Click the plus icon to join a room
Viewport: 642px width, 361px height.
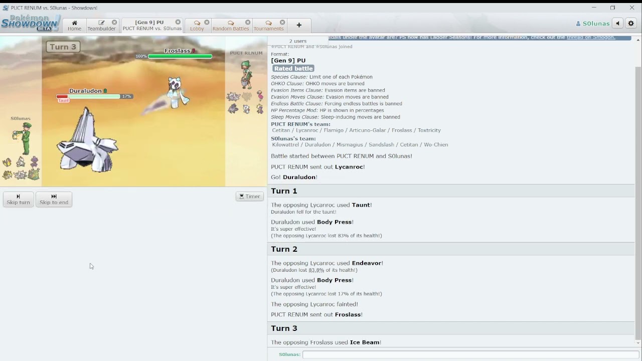[299, 25]
